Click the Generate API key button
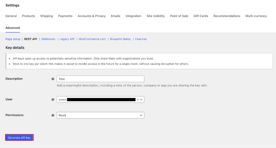The image size is (276, 148). 19,138
